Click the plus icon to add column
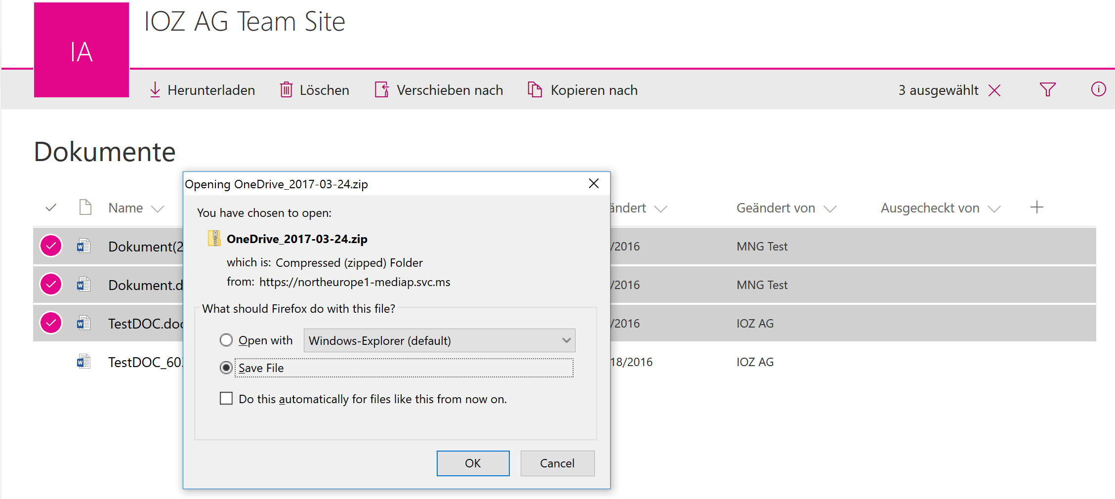The height and width of the screenshot is (499, 1115). pyautogui.click(x=1037, y=208)
